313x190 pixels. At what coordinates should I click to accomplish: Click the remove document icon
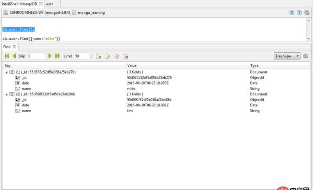point(125,56)
